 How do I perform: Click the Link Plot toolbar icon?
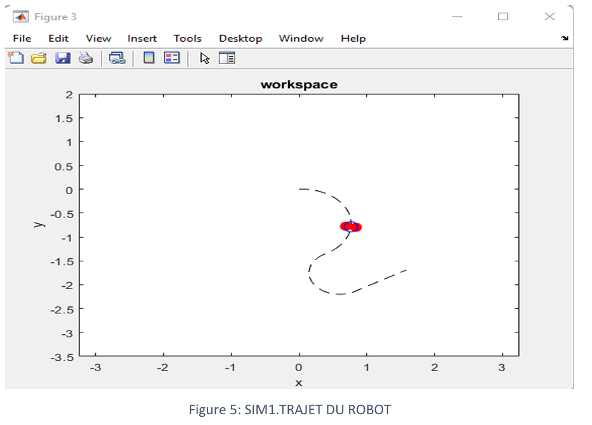click(117, 58)
